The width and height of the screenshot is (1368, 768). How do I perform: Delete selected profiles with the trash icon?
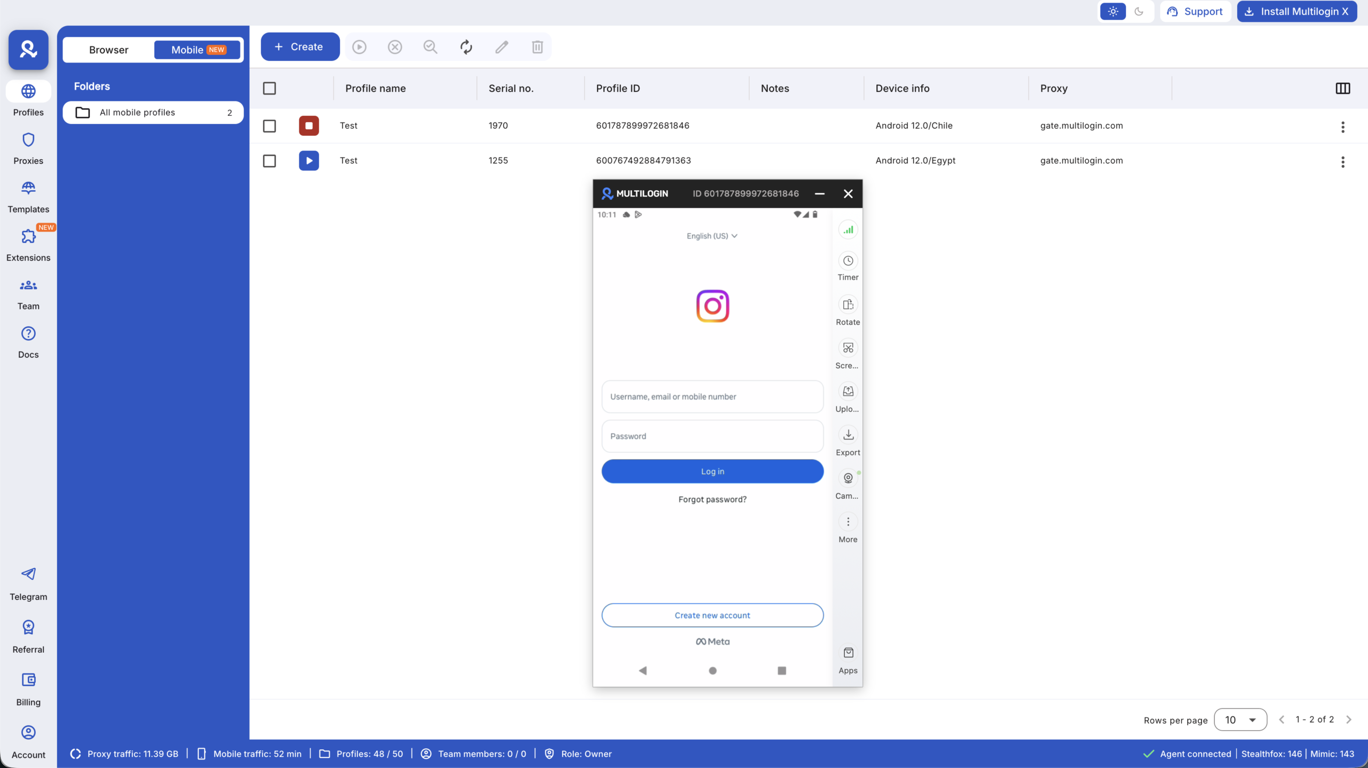pyautogui.click(x=537, y=47)
